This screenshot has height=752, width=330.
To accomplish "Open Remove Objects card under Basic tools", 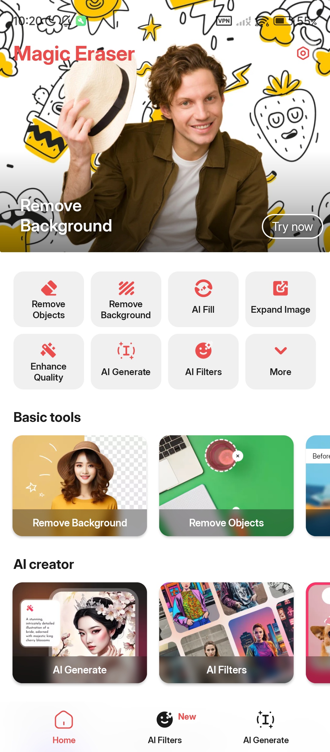I will [226, 486].
